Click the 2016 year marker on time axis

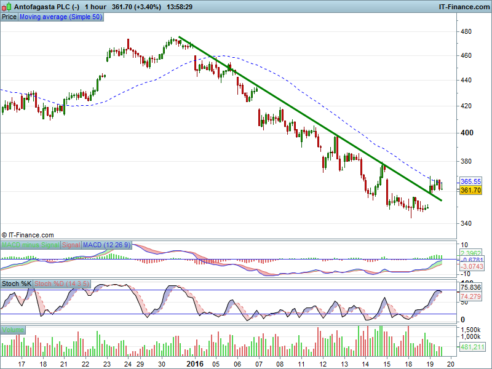196,363
